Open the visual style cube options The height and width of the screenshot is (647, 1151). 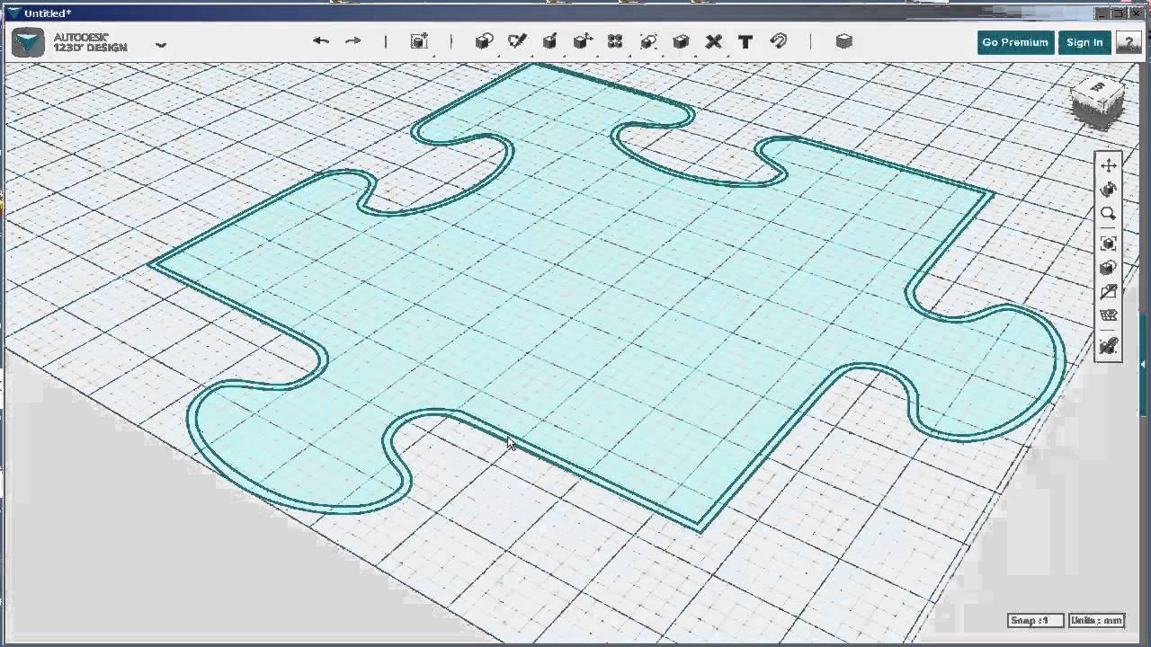pyautogui.click(x=1108, y=268)
